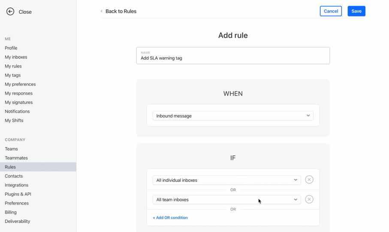
Task: Add another OR condition
Action: pyautogui.click(x=170, y=217)
